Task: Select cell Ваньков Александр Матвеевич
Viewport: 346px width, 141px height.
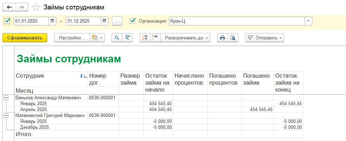Action: click(x=51, y=98)
